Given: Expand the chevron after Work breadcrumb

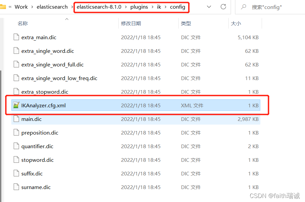Looking at the screenshot, I should click(32, 7).
